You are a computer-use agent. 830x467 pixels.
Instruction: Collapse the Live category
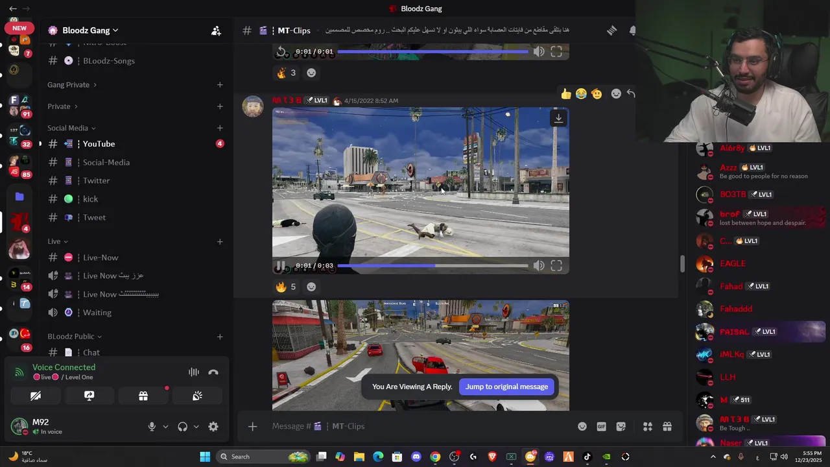pyautogui.click(x=58, y=241)
